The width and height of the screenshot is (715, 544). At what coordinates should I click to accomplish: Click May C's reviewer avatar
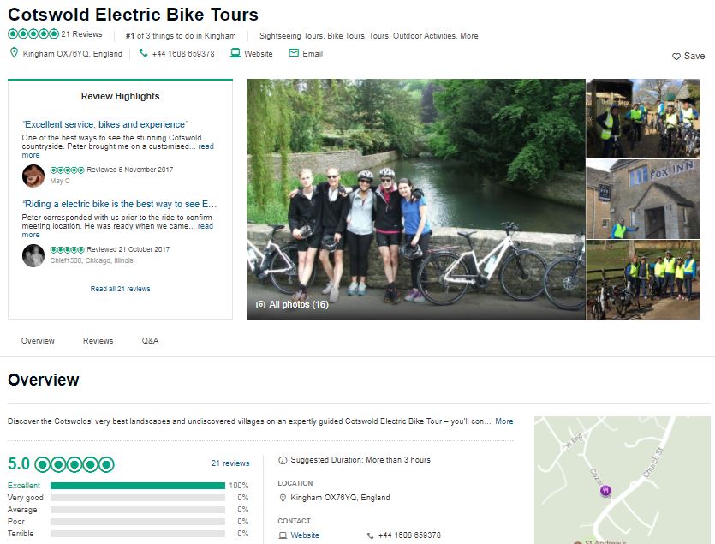point(33,176)
